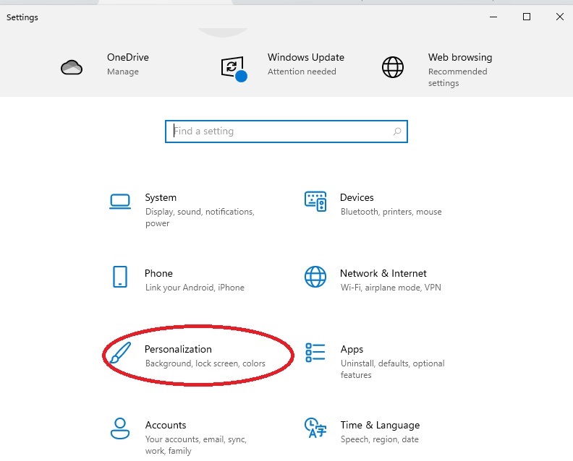Open the System settings category
This screenshot has width=573, height=461.
click(x=161, y=197)
